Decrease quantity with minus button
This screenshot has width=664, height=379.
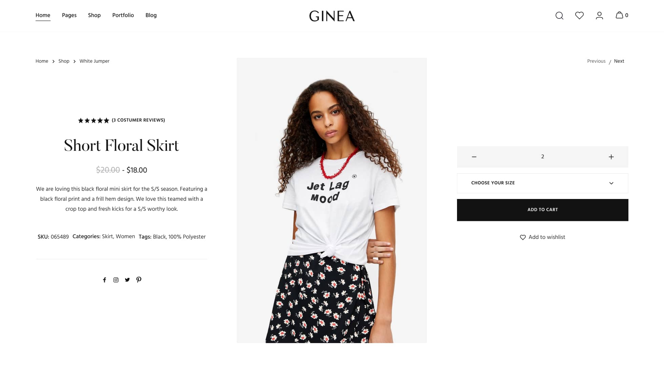click(474, 157)
